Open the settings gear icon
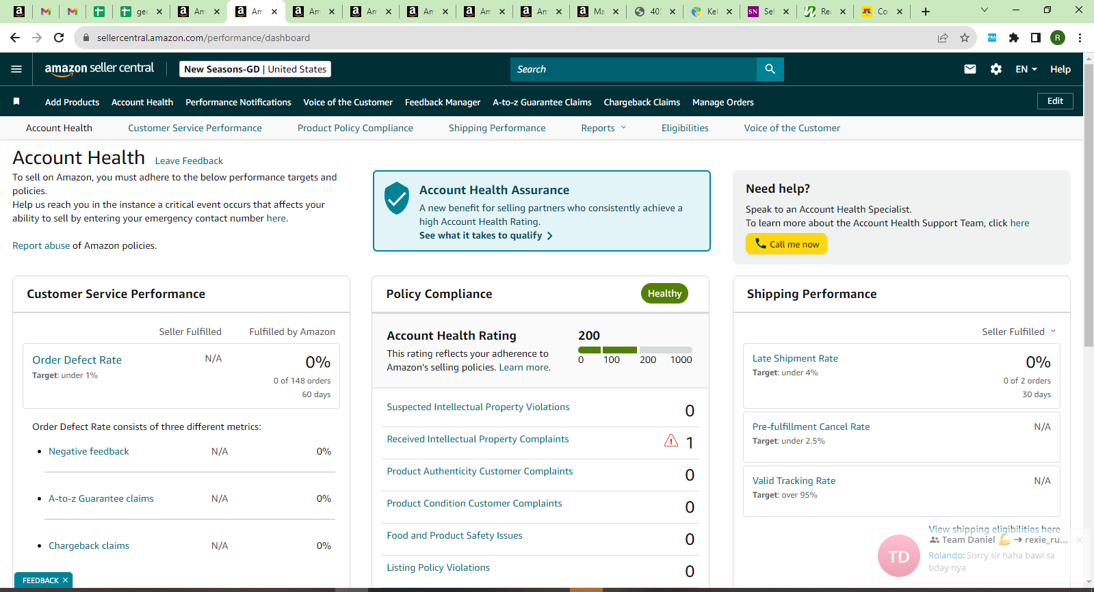The height and width of the screenshot is (592, 1094). tap(996, 69)
